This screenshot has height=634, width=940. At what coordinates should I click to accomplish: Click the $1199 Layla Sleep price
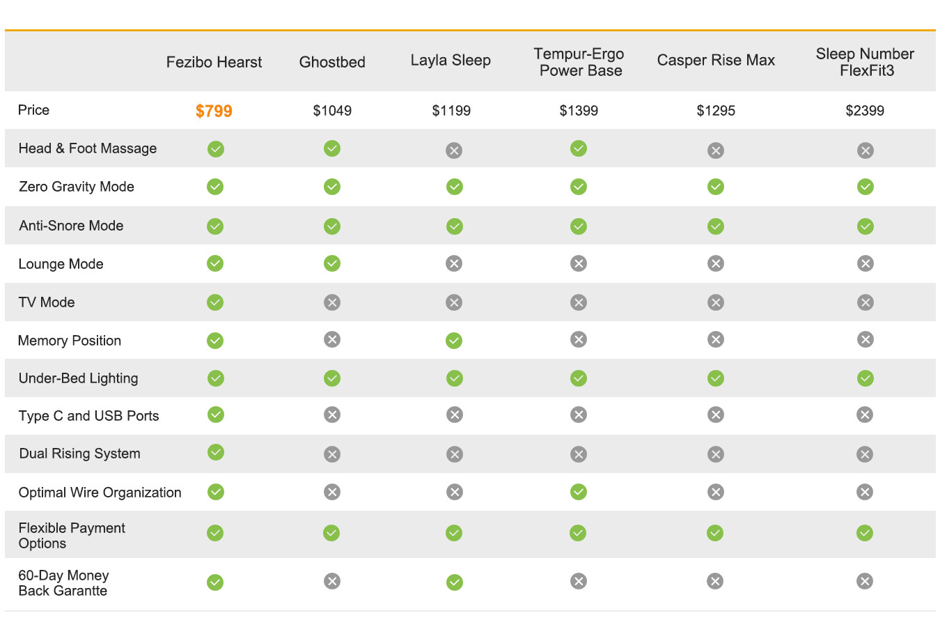coord(451,111)
